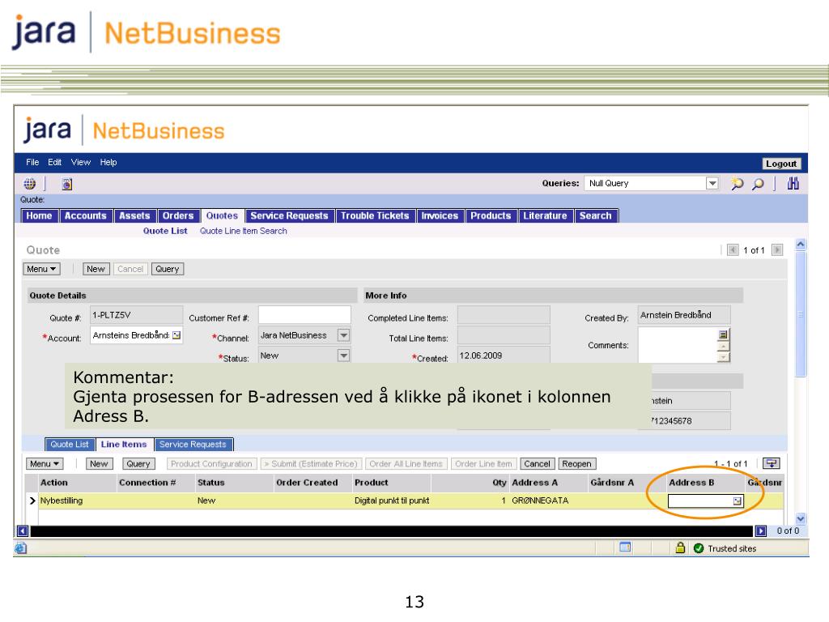This screenshot has width=829, height=622.
Task: Open the Literature tab
Action: point(545,215)
